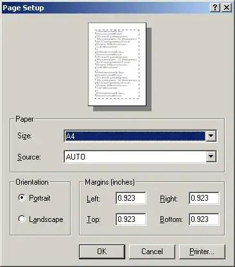235x267 pixels.
Task: Click the Bottom: margin label
Action: point(171,219)
